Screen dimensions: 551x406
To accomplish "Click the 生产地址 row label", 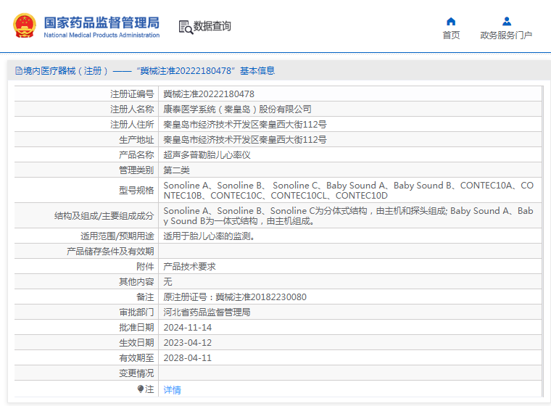I will (136, 140).
